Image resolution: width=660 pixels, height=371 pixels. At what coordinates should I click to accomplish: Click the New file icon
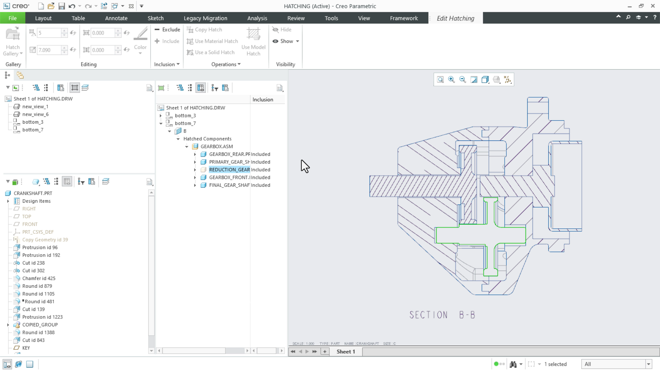(x=41, y=6)
